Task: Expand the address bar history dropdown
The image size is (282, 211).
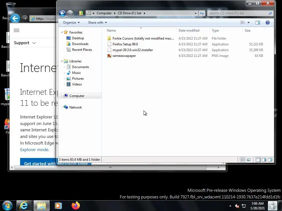Action: click(x=196, y=13)
